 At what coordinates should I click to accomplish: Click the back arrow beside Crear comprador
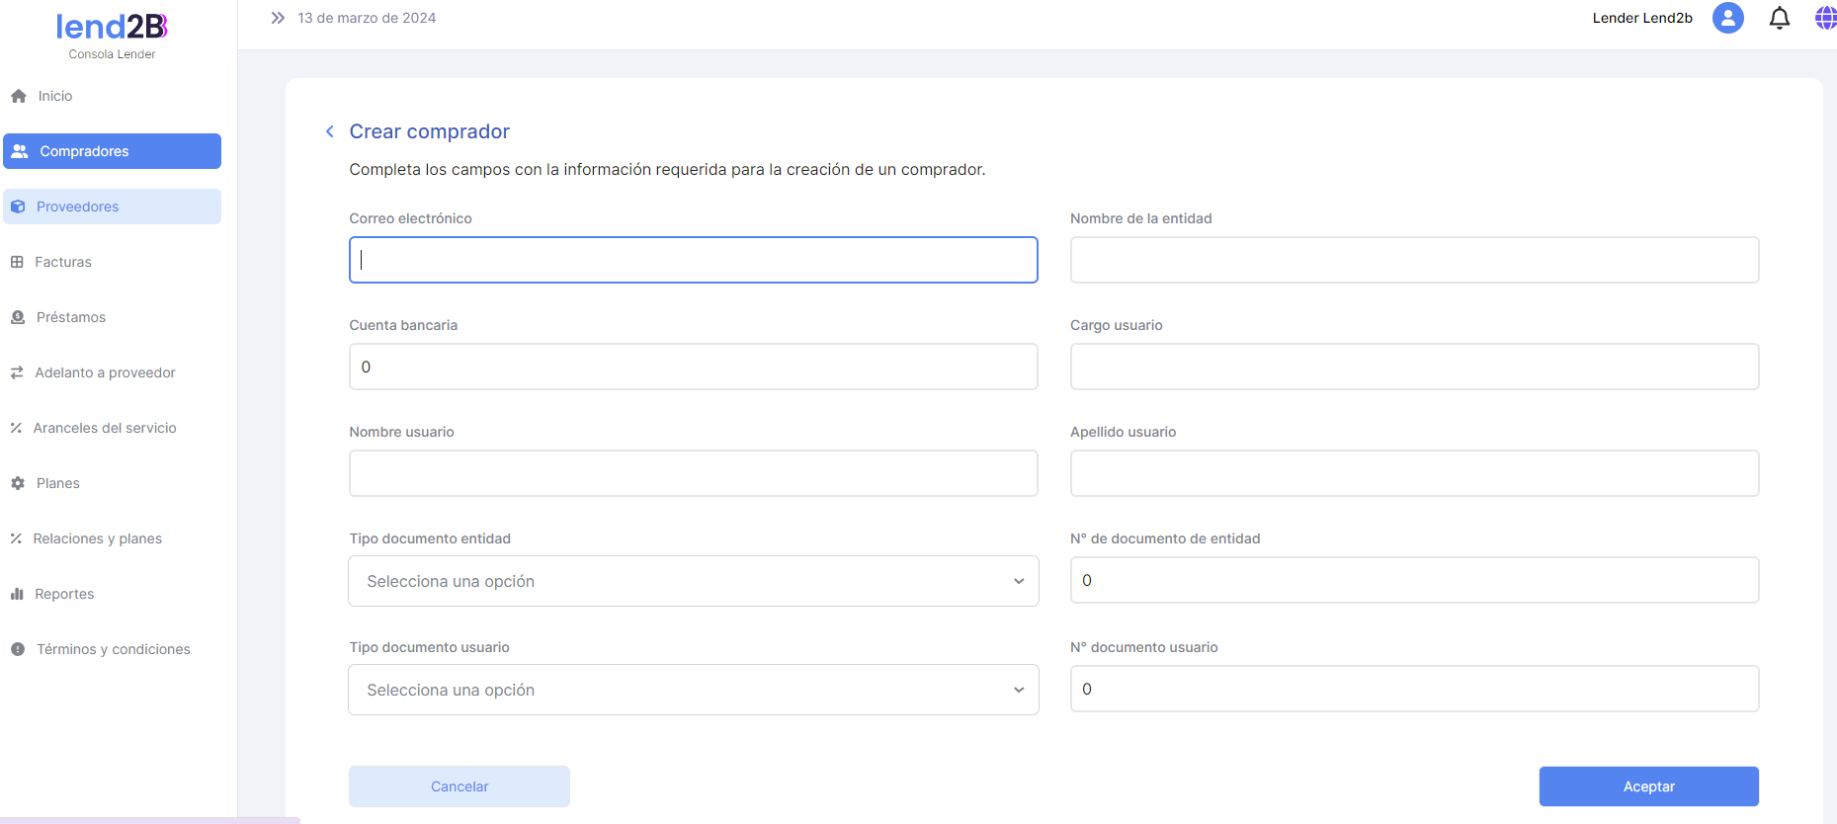click(330, 131)
